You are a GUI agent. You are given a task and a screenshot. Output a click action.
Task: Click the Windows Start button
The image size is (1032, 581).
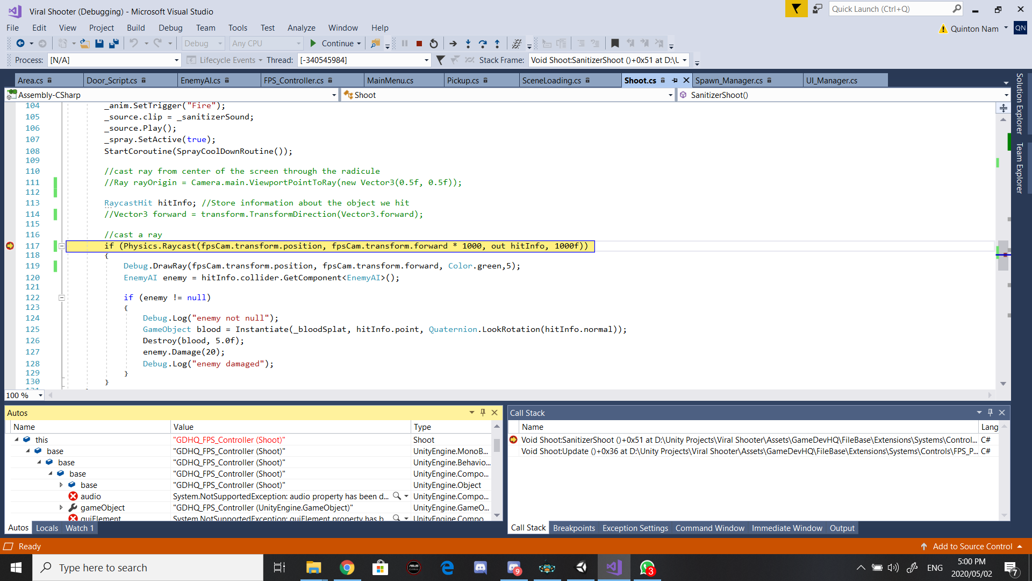(16, 568)
